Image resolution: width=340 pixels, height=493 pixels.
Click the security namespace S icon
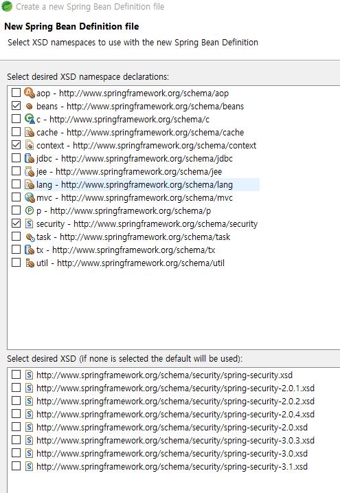coord(30,223)
